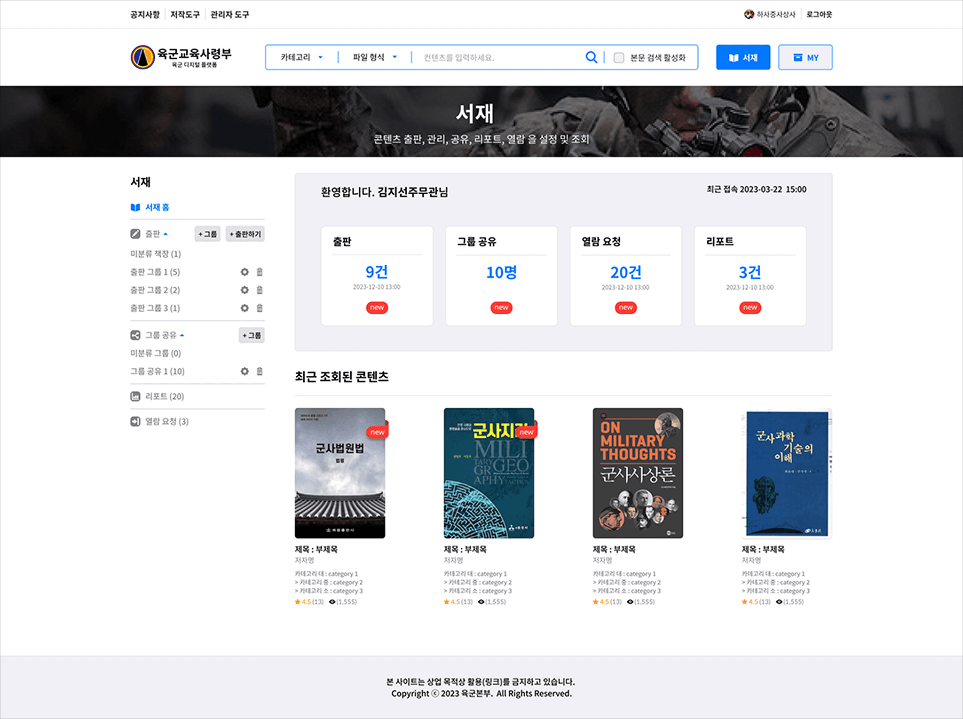Image resolution: width=963 pixels, height=719 pixels.
Task: Collapse the 출판 section in sidebar
Action: 166,234
